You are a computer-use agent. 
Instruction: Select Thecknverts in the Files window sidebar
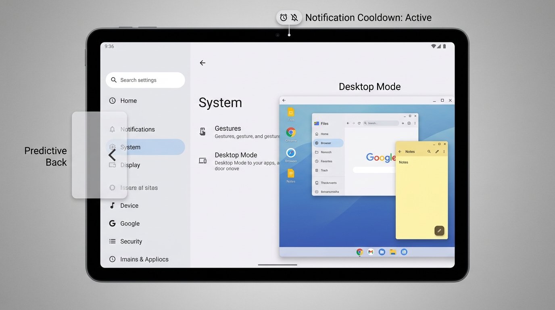(x=328, y=183)
